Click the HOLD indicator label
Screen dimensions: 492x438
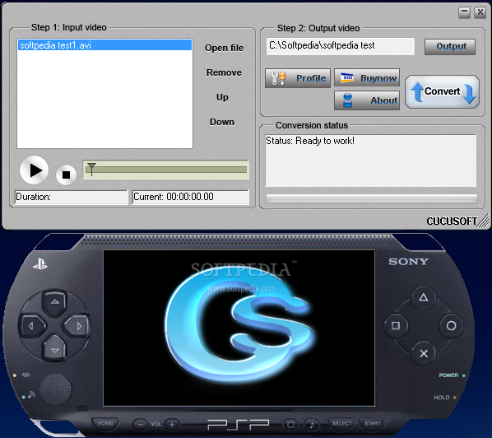point(442,398)
